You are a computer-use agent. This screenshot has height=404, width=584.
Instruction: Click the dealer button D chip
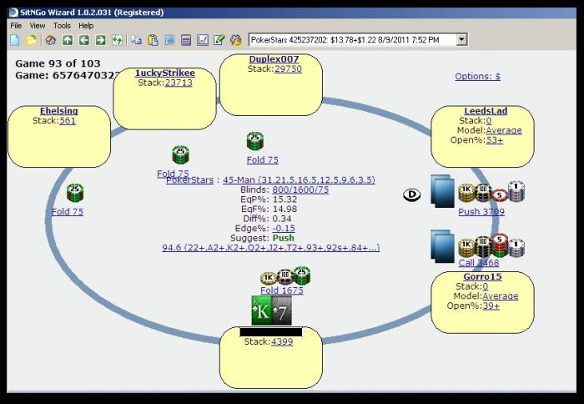click(412, 194)
